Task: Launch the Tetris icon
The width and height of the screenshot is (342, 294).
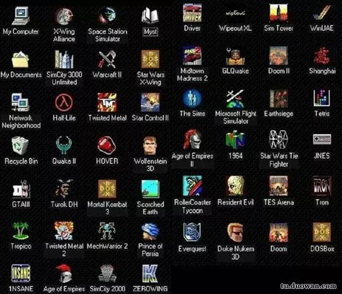Action: click(322, 98)
